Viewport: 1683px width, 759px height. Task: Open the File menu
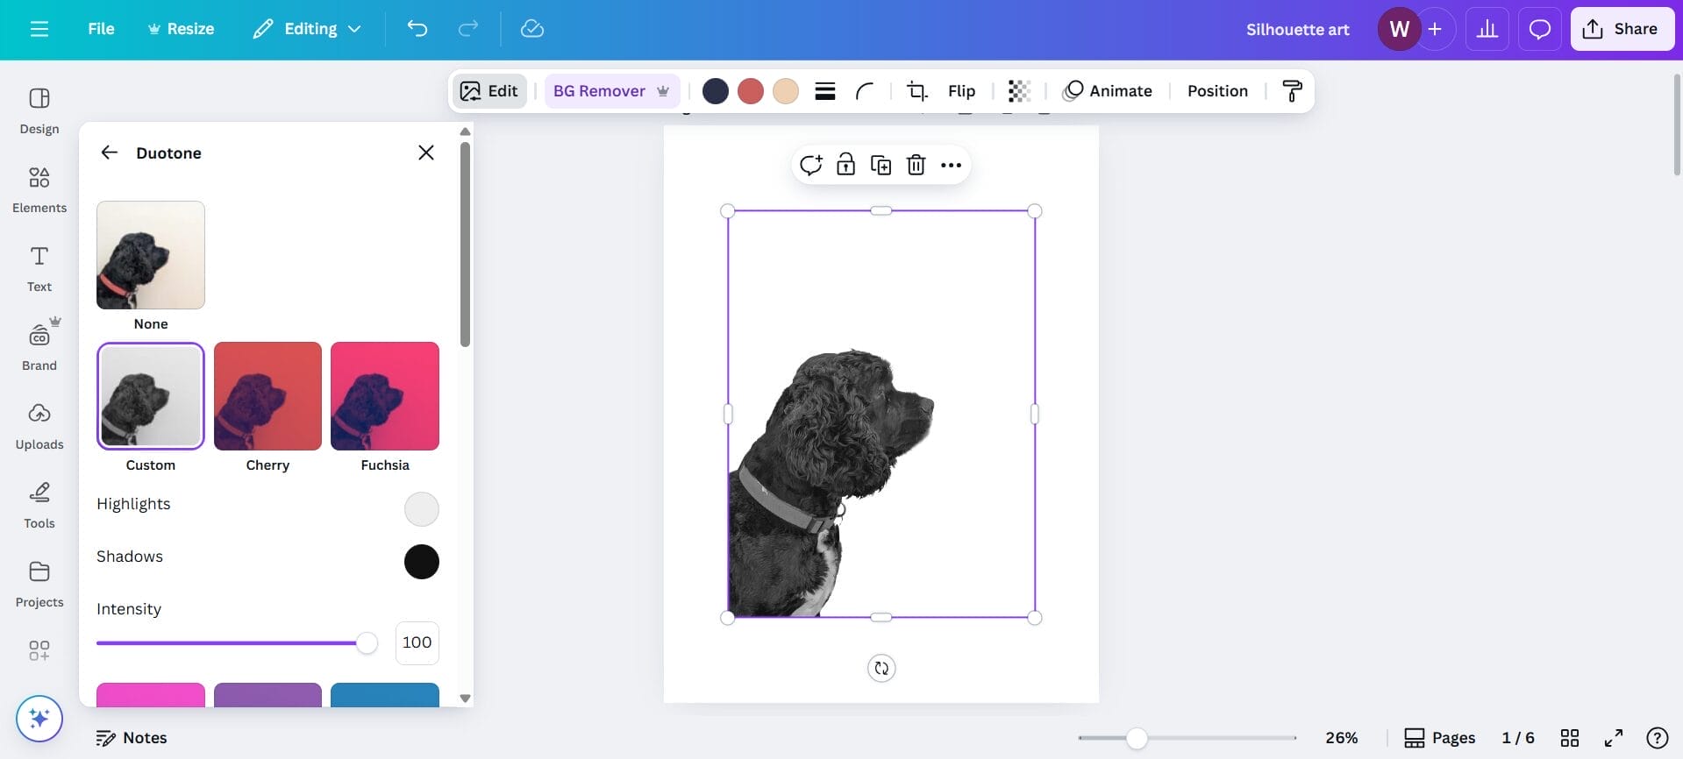tap(101, 29)
